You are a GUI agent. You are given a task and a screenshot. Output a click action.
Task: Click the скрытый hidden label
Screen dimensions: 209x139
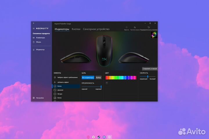84,89
